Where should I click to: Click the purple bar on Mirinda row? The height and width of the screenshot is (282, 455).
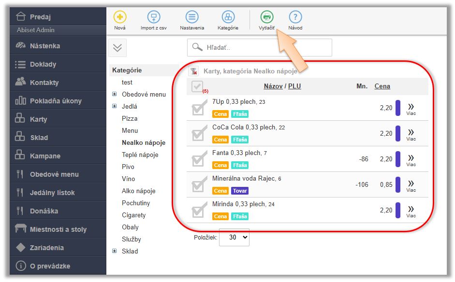(x=398, y=210)
